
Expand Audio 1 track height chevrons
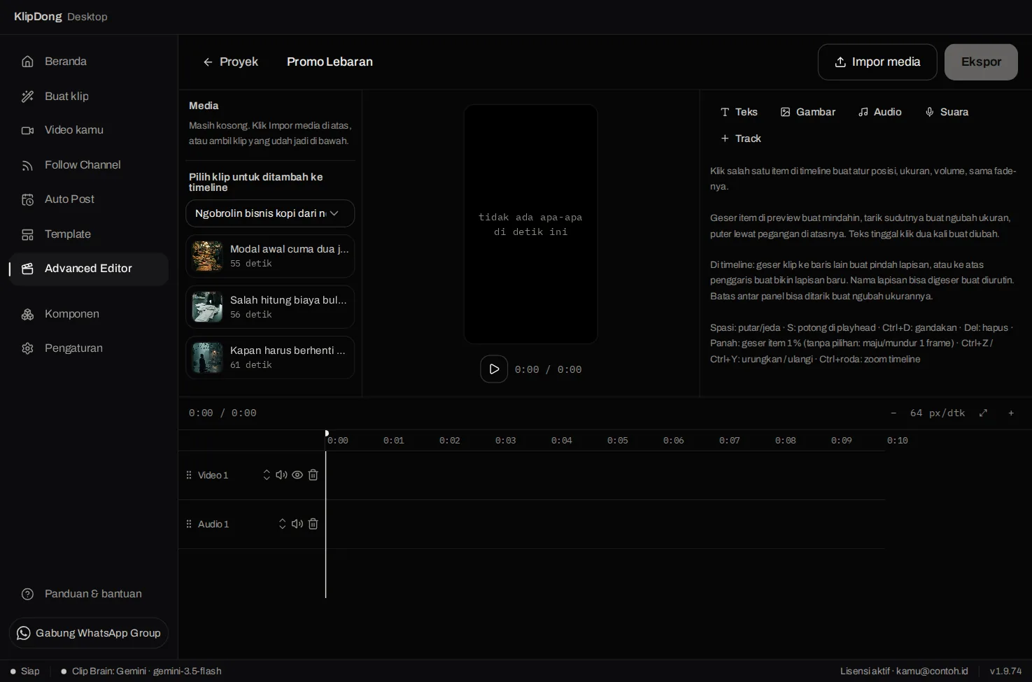coord(283,524)
